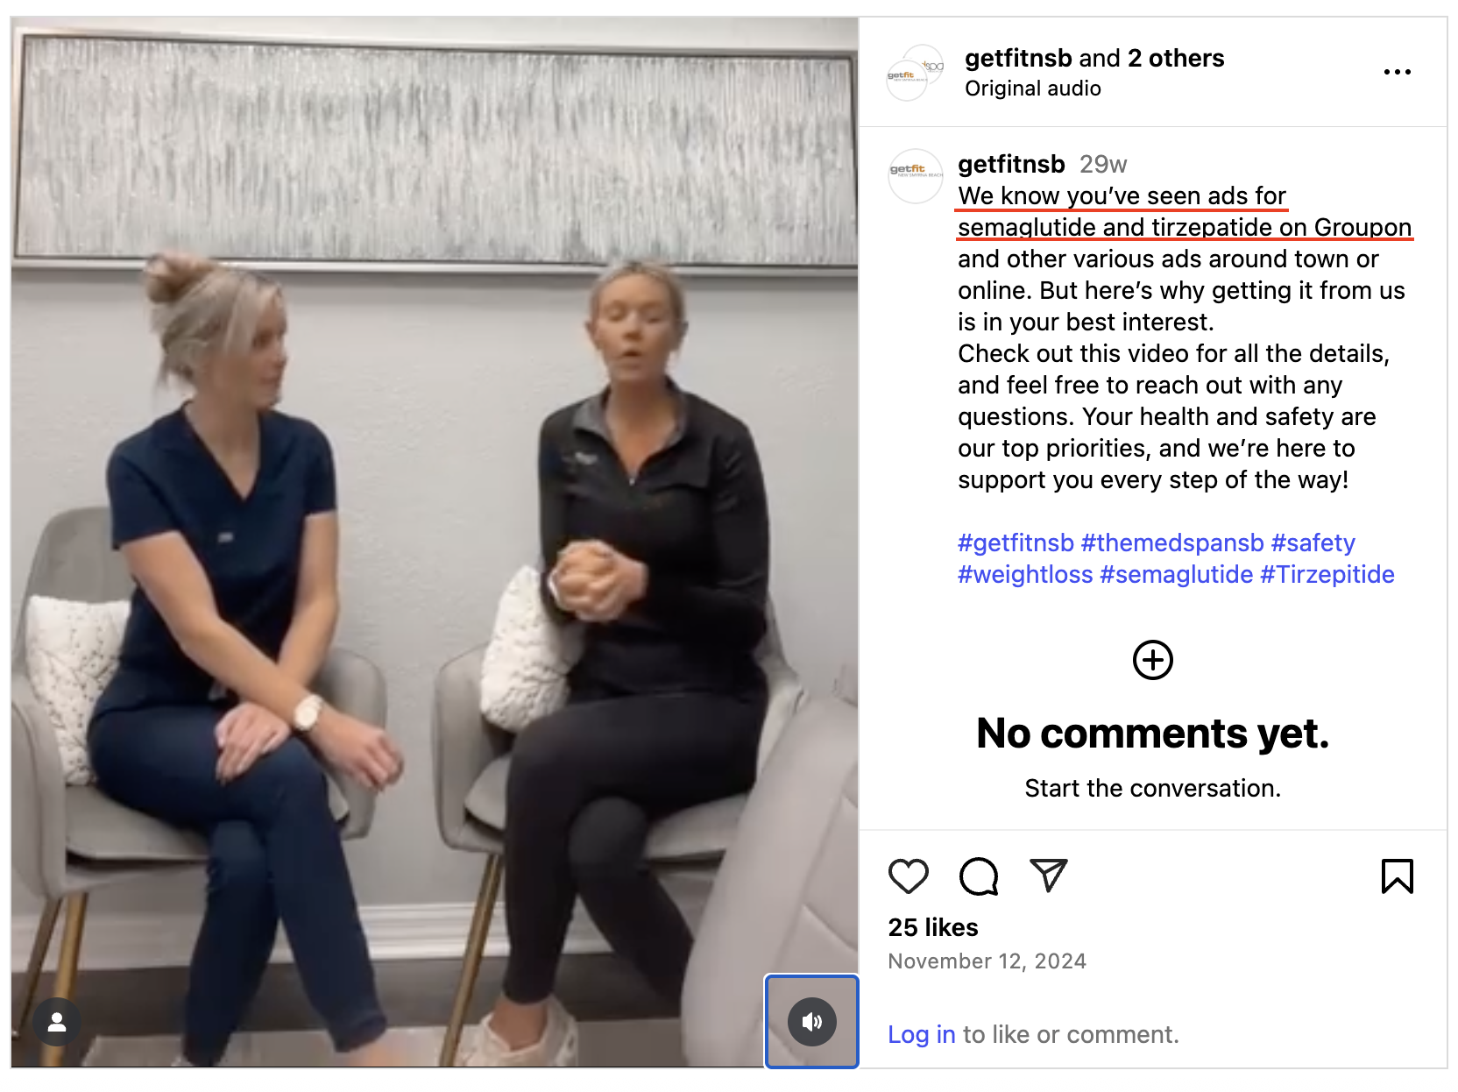Open getfitnsb avatar beside the caption
The width and height of the screenshot is (1458, 1092).
click(x=915, y=175)
